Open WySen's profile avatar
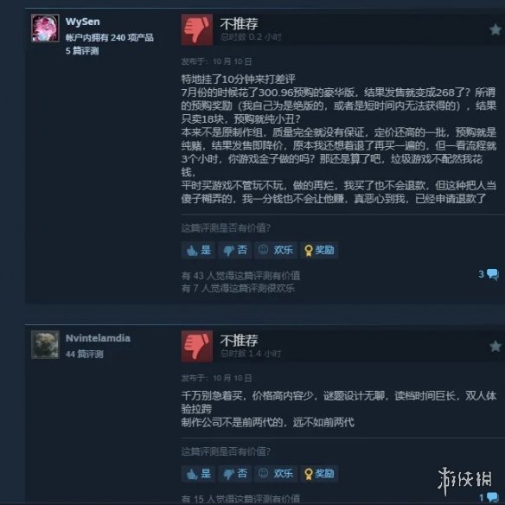The width and height of the screenshot is (505, 505). tap(46, 28)
